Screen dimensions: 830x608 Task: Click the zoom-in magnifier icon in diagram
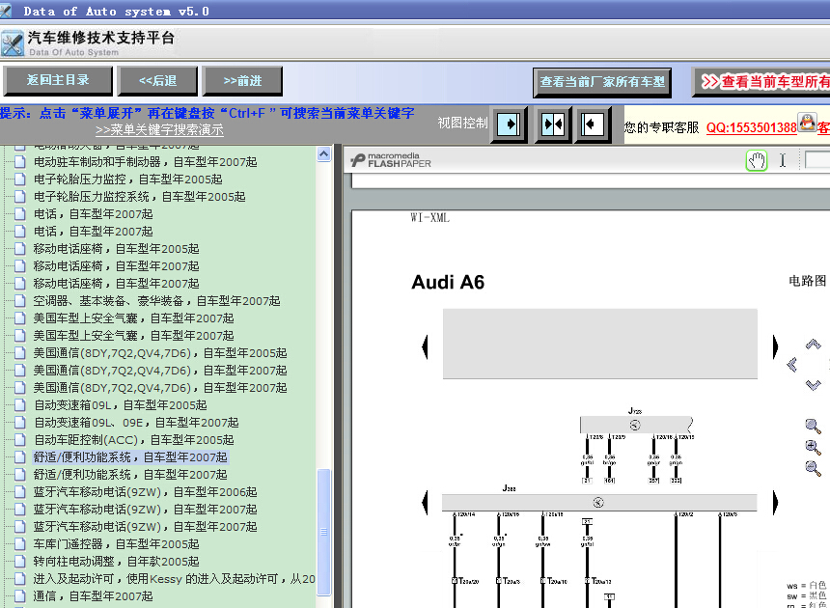pos(813,447)
